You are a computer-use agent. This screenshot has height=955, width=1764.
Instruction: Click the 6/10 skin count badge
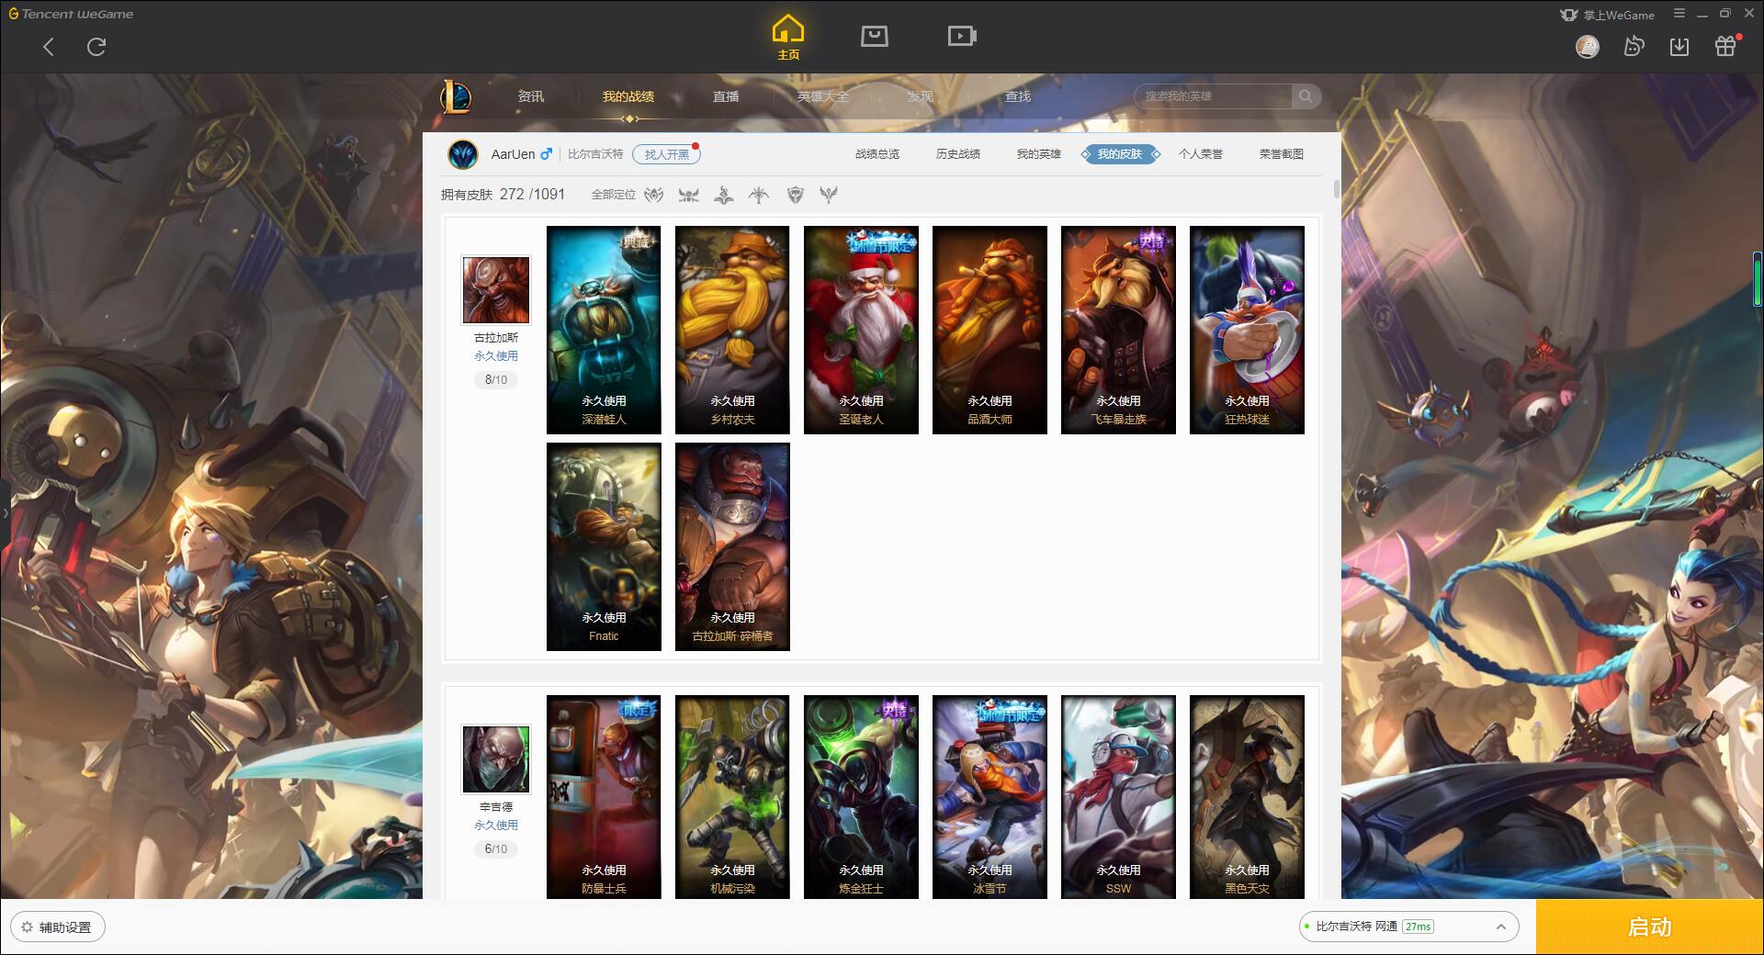pos(496,848)
